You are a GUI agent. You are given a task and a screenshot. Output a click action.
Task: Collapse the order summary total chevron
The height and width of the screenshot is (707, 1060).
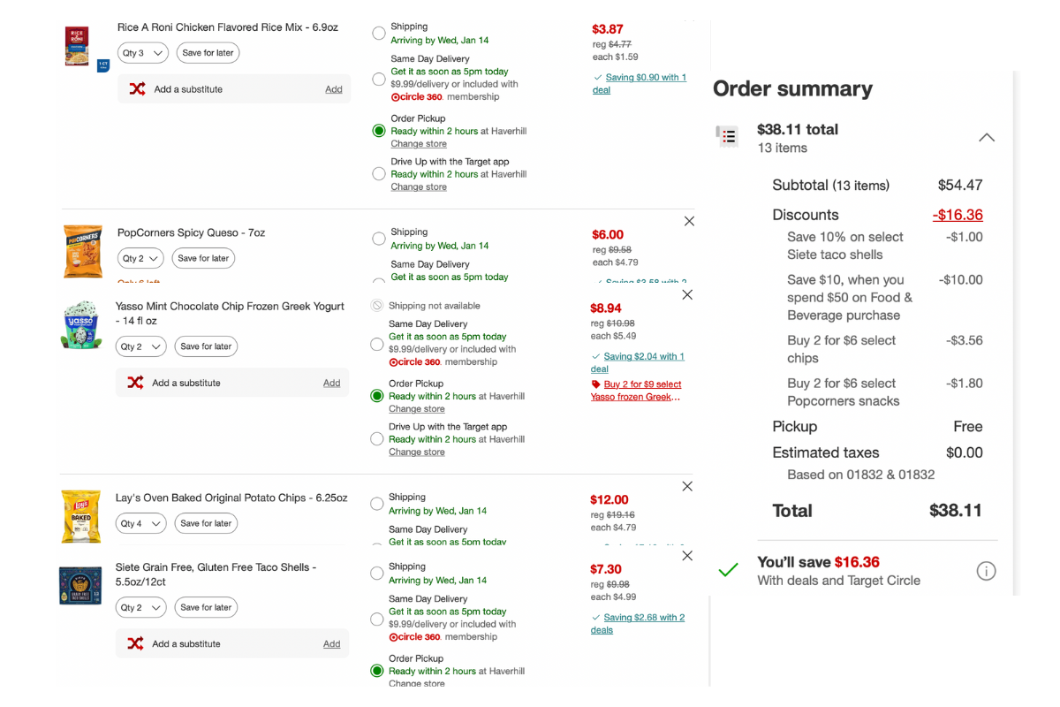987,138
